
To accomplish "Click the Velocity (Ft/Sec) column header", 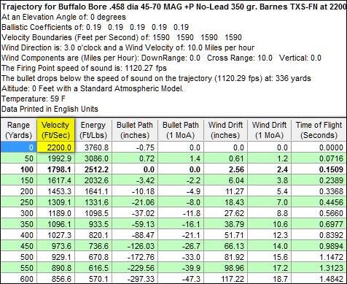I will (55, 130).
